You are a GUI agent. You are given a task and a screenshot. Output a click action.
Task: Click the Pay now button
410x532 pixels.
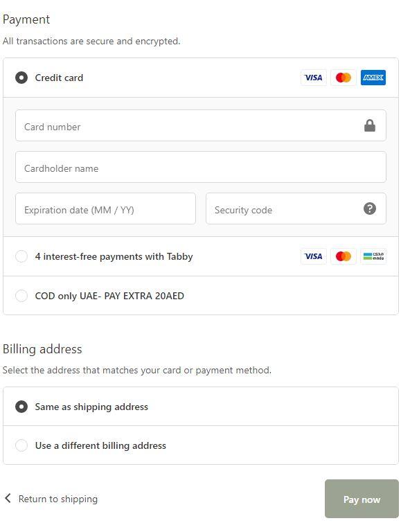pos(362,499)
